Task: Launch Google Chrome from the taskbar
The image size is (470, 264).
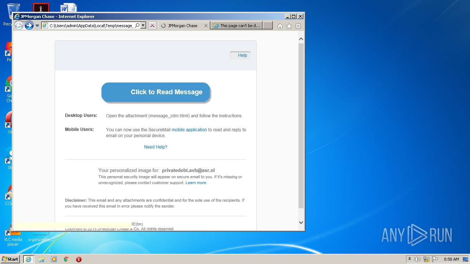Action: coord(66,259)
